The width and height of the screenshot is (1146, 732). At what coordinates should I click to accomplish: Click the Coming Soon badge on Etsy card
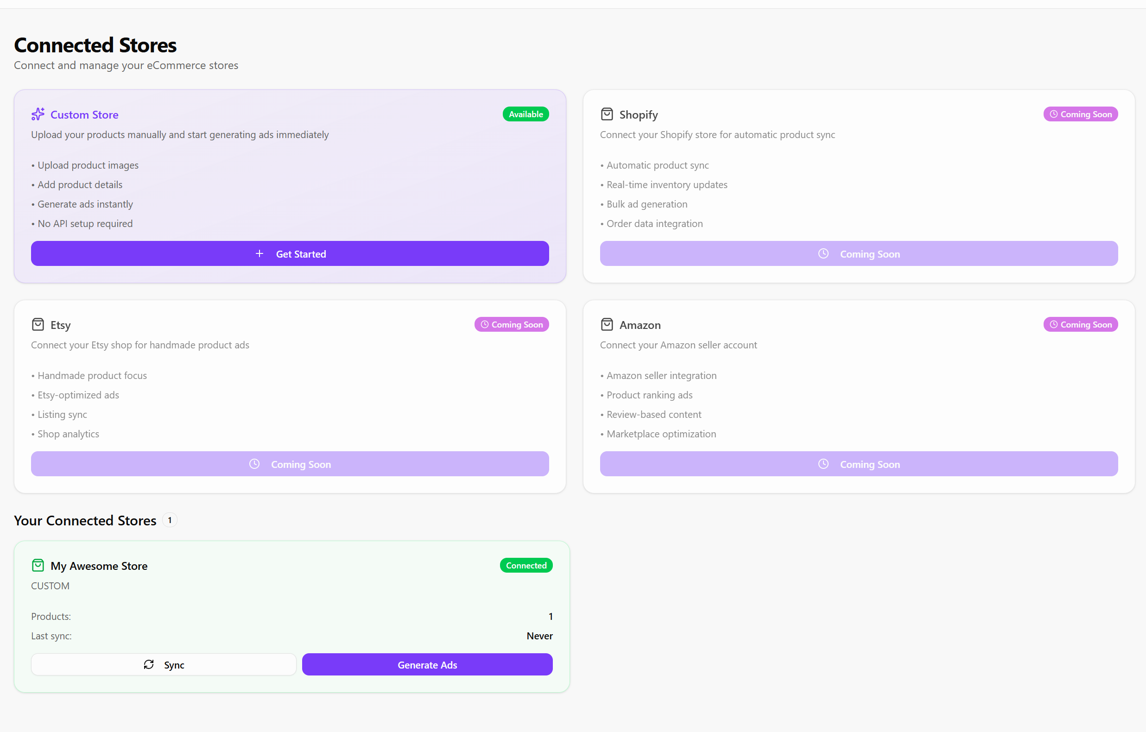tap(511, 325)
